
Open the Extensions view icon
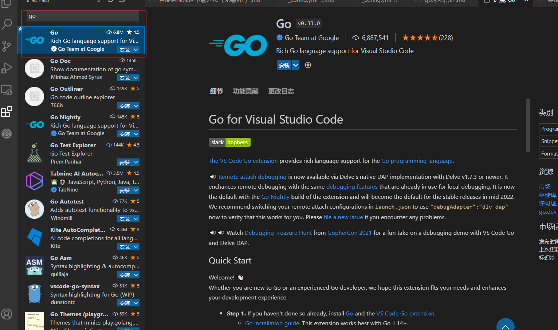pyautogui.click(x=7, y=112)
